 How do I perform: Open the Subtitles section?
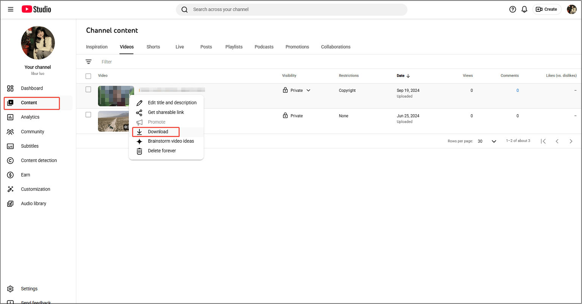(29, 146)
